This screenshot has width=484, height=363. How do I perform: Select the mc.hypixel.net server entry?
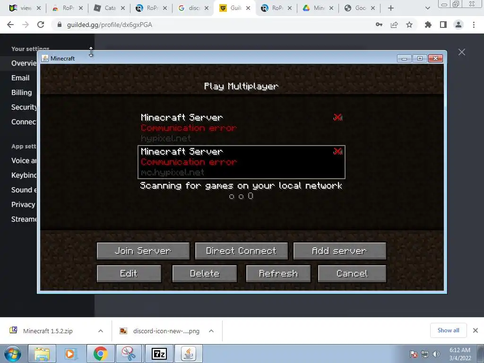(x=242, y=162)
